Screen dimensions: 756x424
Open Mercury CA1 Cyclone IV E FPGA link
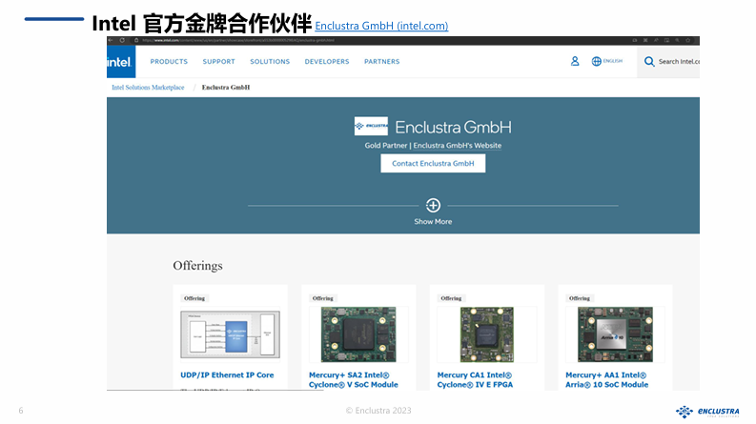(x=475, y=379)
